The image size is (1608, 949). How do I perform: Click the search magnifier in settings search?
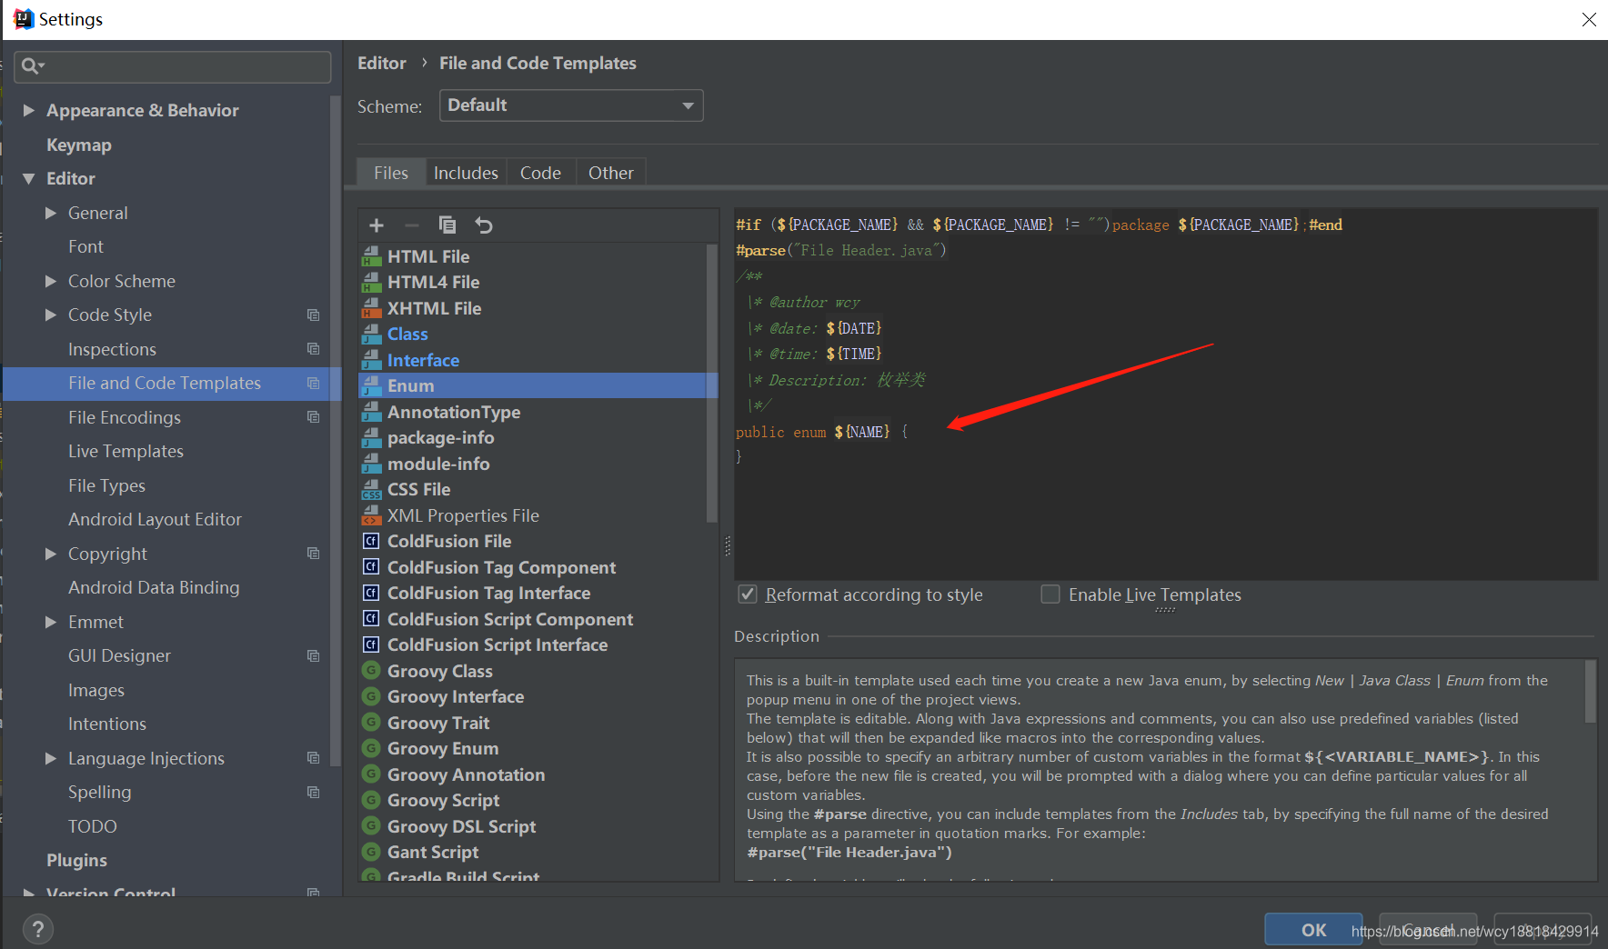(x=31, y=65)
